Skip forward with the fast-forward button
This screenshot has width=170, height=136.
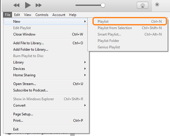39,5
